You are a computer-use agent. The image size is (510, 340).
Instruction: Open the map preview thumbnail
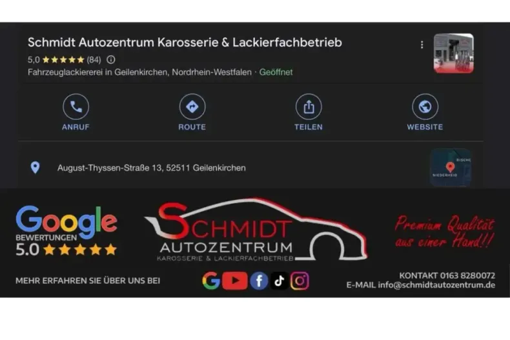[451, 167]
